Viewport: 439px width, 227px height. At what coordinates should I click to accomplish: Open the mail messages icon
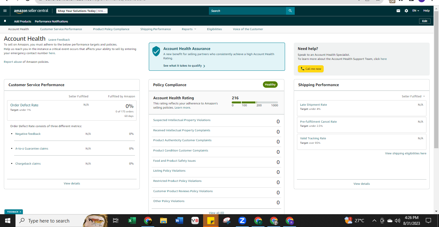pos(398,11)
